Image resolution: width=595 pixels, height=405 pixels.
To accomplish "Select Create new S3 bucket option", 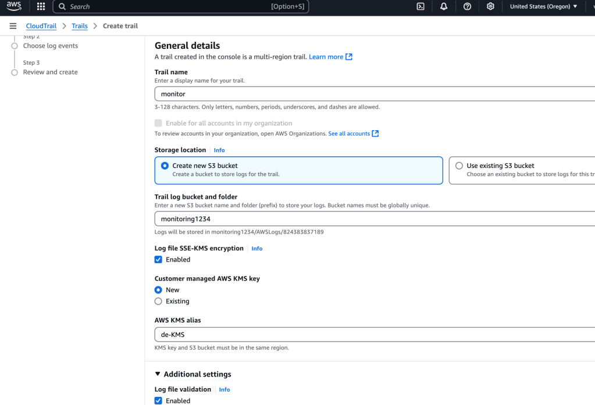I will 165,166.
